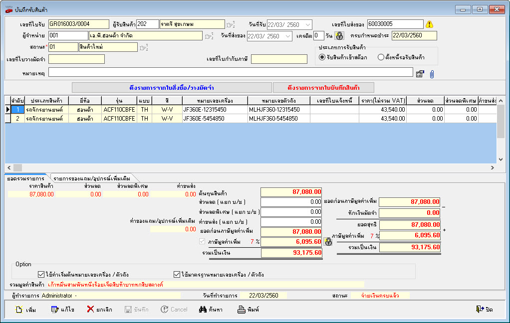Click the ยกเลิก (Cancel record) button

click(x=99, y=310)
